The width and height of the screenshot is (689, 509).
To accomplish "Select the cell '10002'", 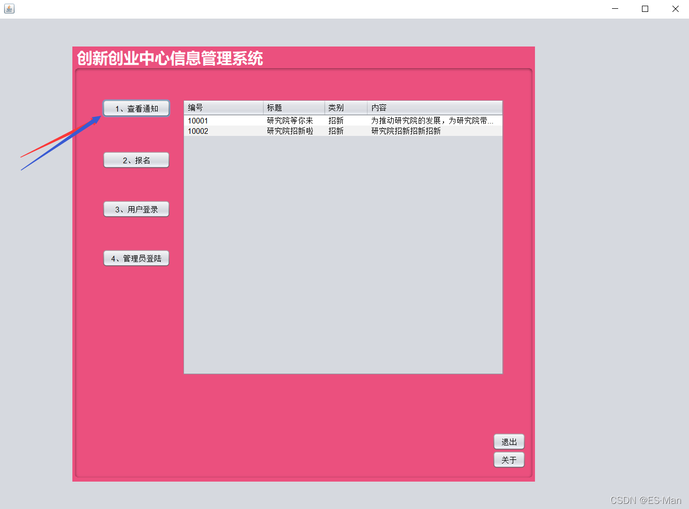I will coord(224,131).
